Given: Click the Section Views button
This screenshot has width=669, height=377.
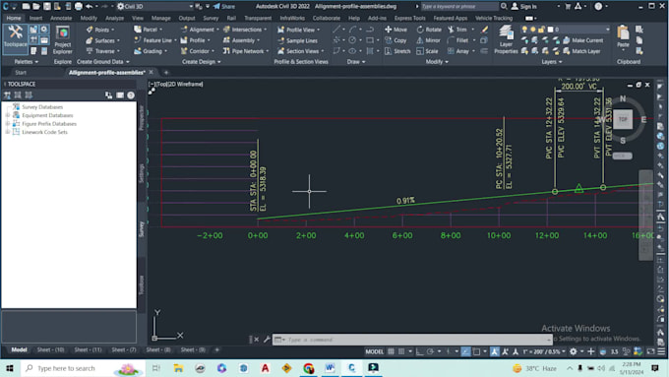Looking at the screenshot, I should coord(301,51).
